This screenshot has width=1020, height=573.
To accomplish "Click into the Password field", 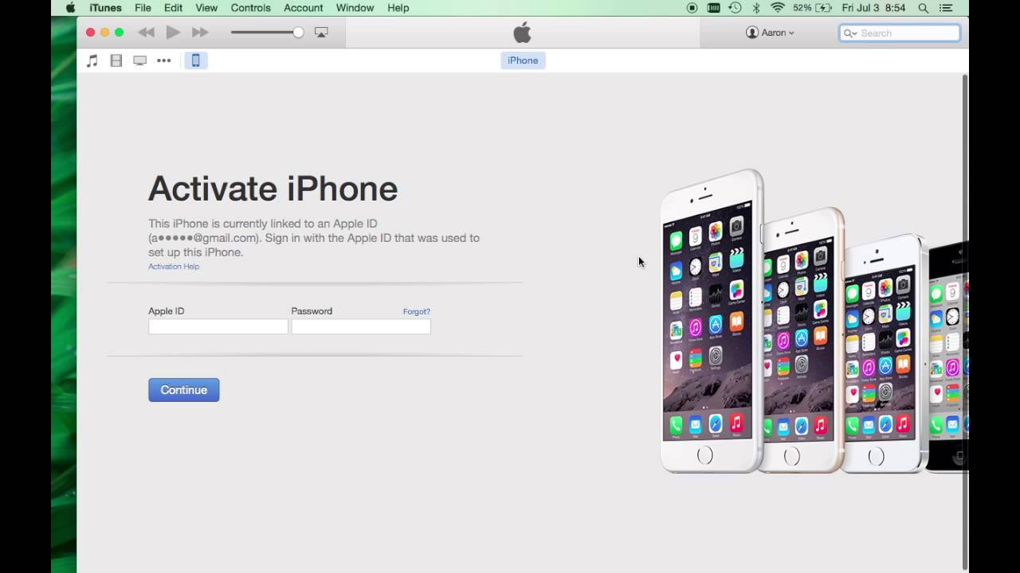I will (x=361, y=326).
